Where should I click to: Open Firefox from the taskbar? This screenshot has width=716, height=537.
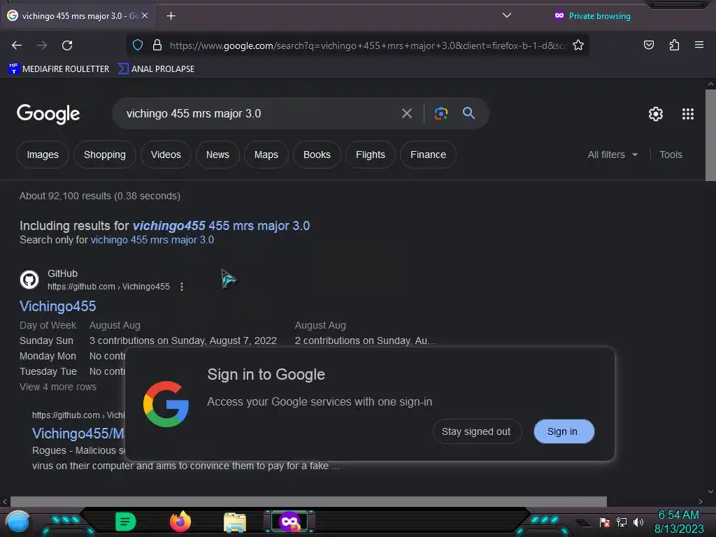180,522
